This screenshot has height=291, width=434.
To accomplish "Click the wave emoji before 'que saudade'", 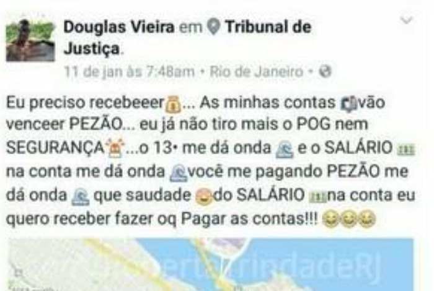I will pyautogui.click(x=80, y=197).
